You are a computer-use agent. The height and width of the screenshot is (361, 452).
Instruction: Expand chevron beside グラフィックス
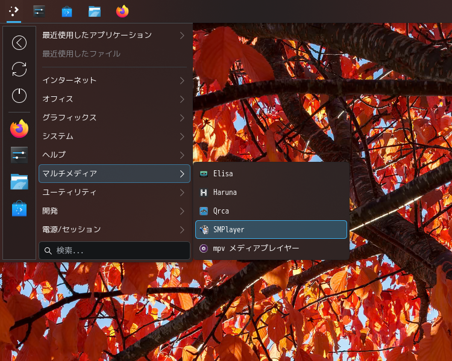click(182, 118)
